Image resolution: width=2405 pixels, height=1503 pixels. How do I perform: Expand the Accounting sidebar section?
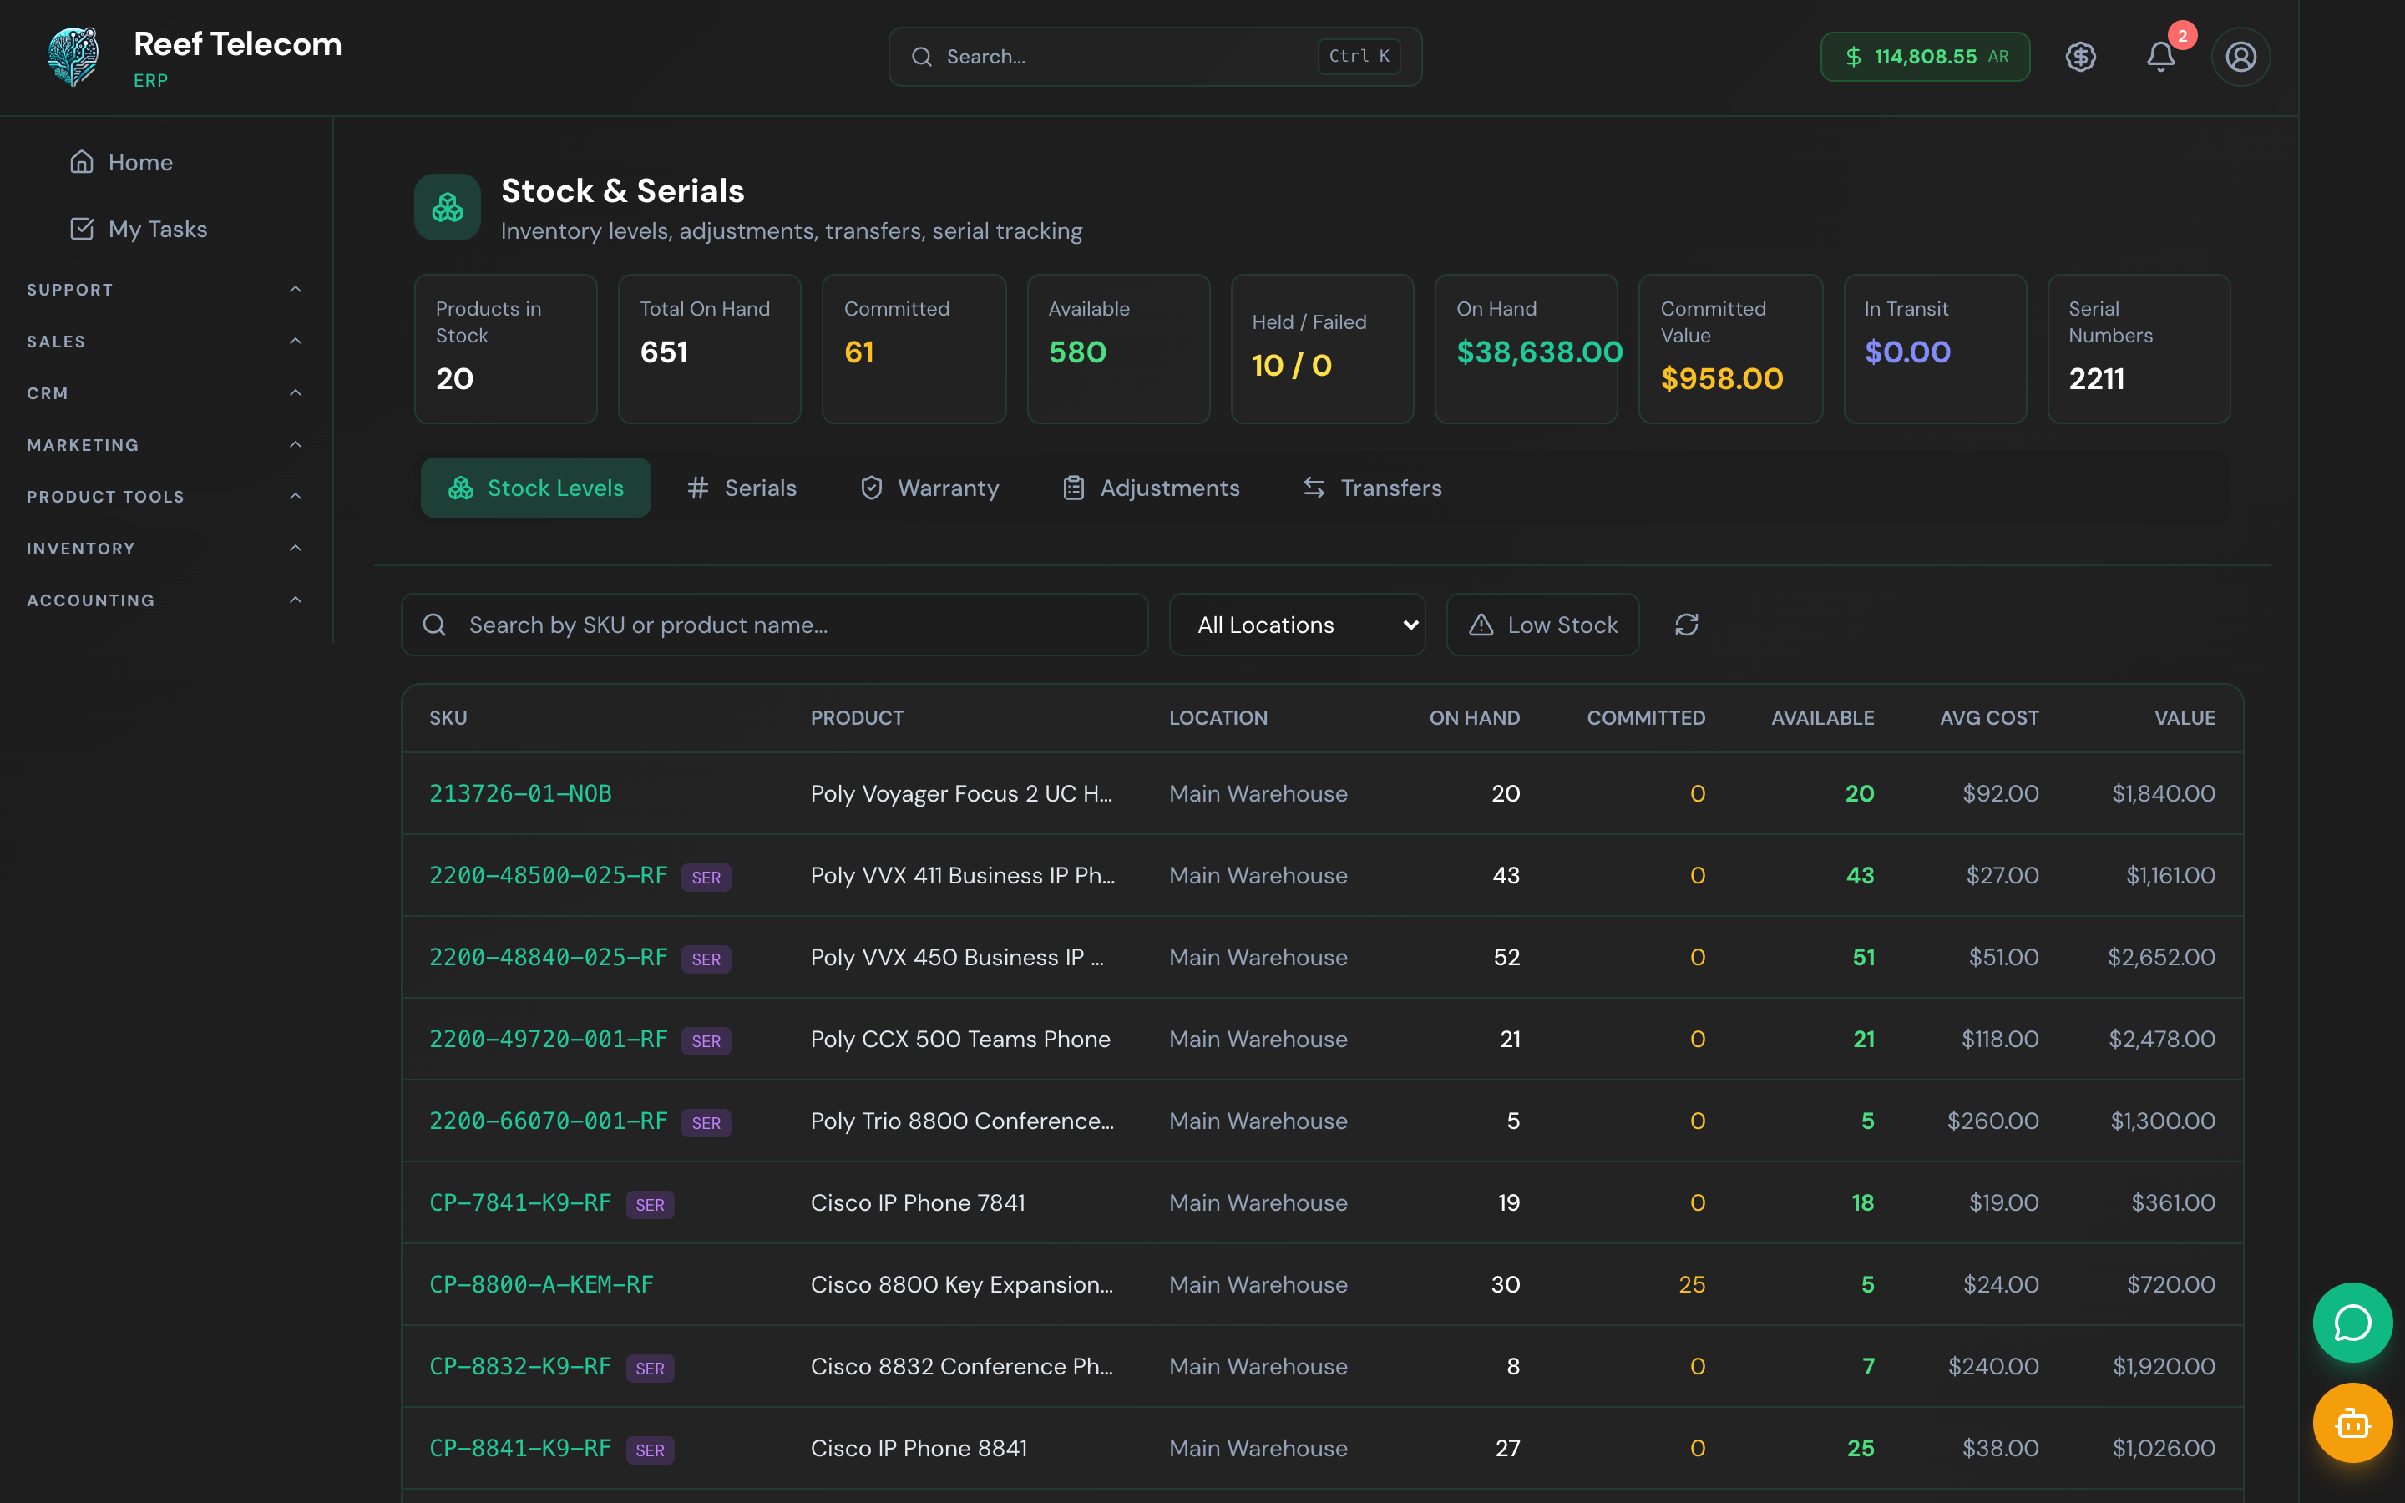(x=165, y=600)
